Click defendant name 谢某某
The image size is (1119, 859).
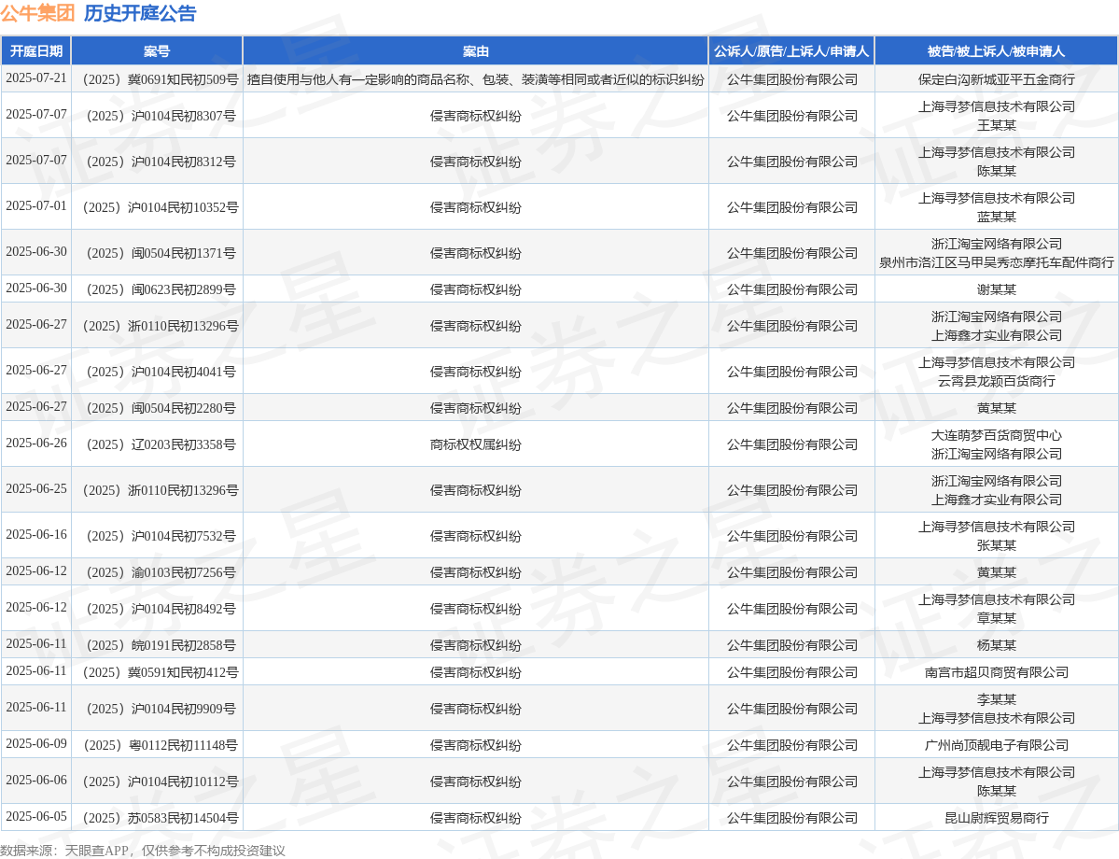coord(996,289)
